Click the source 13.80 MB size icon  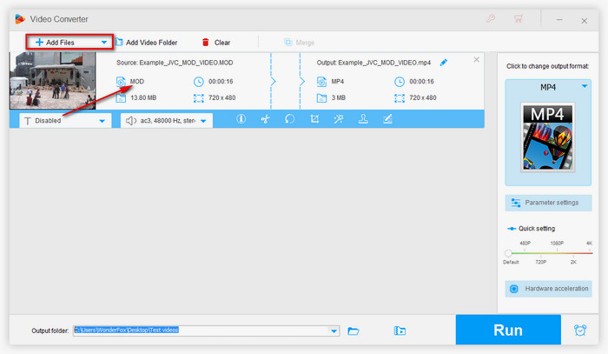click(x=121, y=97)
